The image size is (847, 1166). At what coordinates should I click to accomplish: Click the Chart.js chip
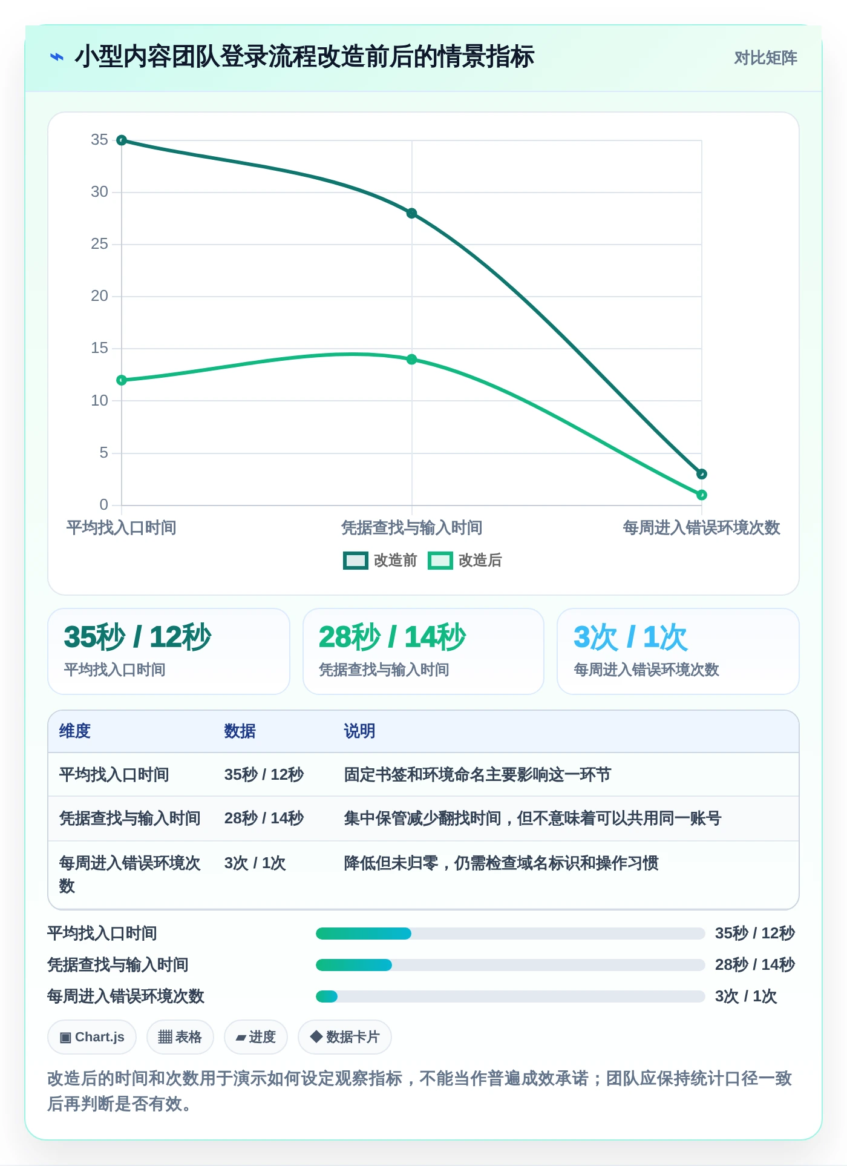point(92,1037)
